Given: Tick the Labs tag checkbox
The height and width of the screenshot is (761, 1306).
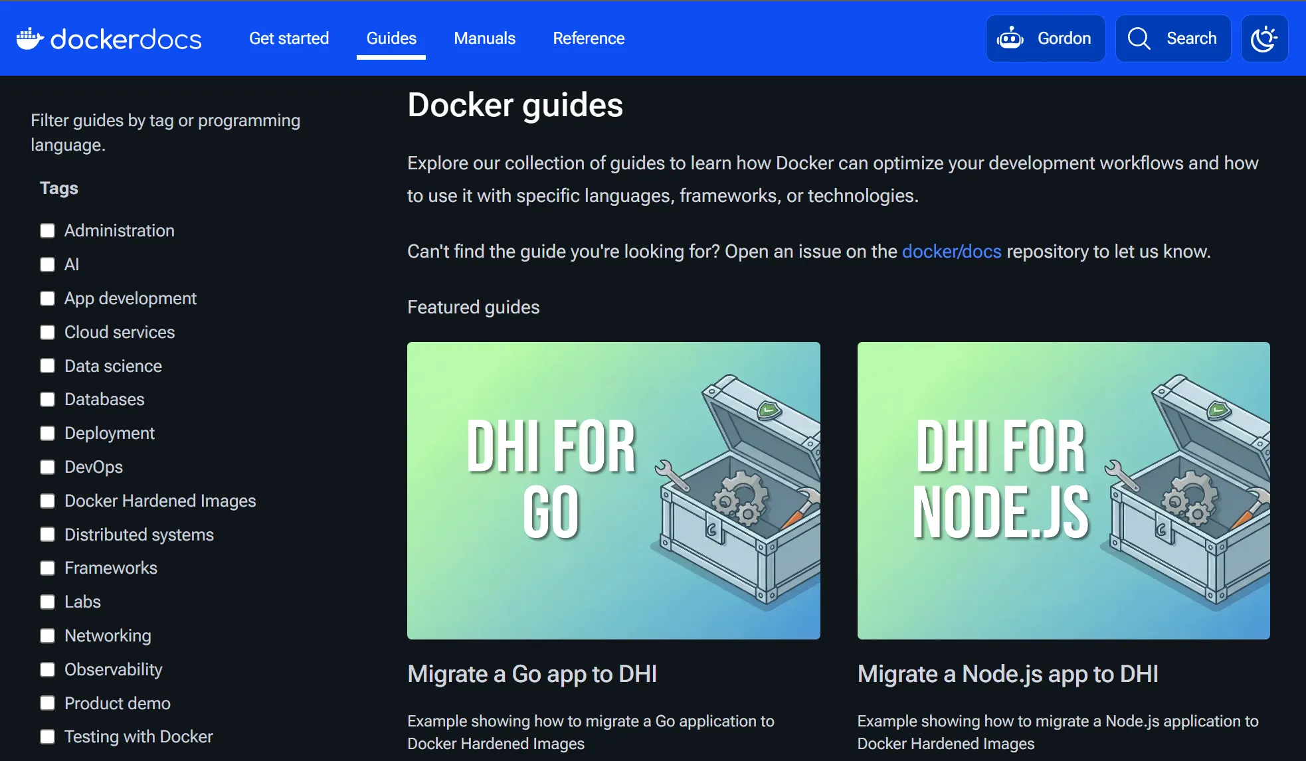Looking at the screenshot, I should coord(47,602).
